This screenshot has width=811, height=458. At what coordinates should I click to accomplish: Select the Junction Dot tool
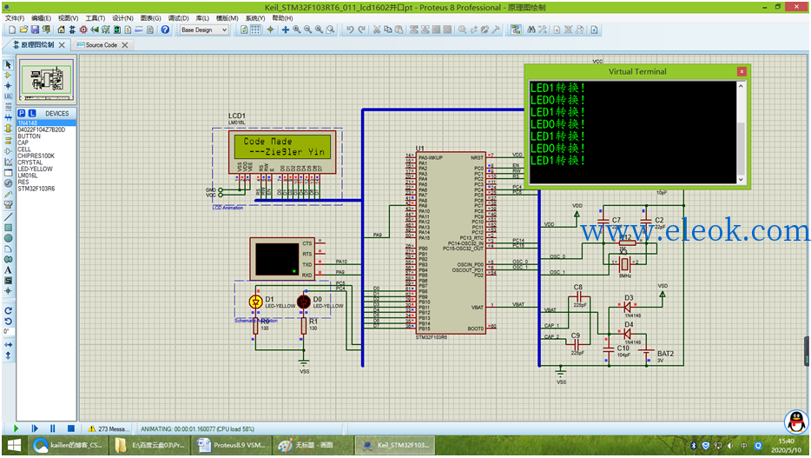click(8, 86)
